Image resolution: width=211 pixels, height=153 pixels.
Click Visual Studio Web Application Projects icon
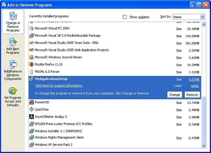[x=31, y=50]
